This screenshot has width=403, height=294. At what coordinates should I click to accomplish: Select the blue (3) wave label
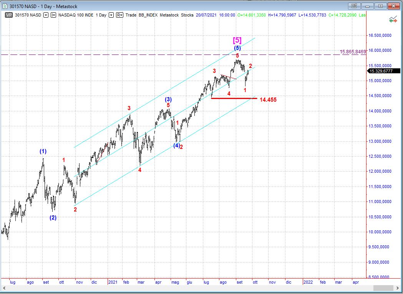[x=168, y=99]
